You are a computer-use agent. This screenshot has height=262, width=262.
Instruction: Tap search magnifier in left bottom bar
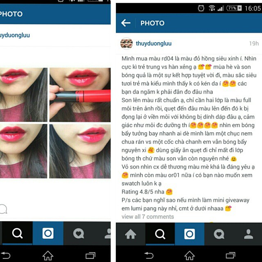pyautogui.click(x=17, y=233)
